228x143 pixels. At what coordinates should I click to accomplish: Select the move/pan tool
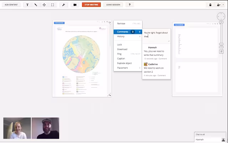(44, 5)
